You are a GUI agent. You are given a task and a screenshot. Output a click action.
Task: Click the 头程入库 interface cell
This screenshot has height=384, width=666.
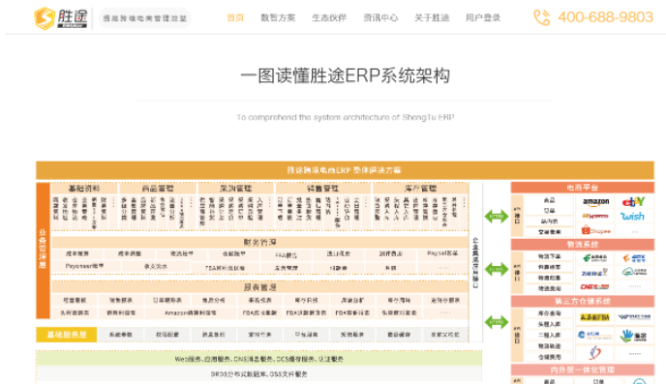pos(549,324)
